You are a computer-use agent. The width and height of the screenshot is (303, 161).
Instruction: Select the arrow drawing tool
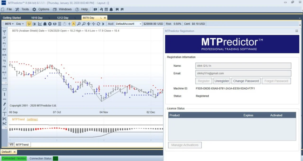[4, 104]
